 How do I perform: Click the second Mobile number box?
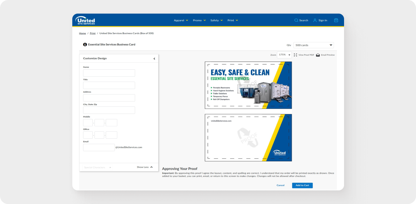pos(99,123)
